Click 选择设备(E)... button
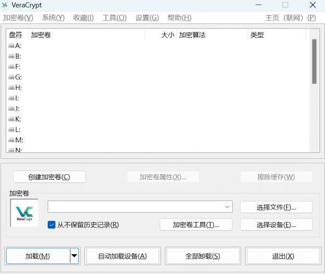 click(x=276, y=225)
